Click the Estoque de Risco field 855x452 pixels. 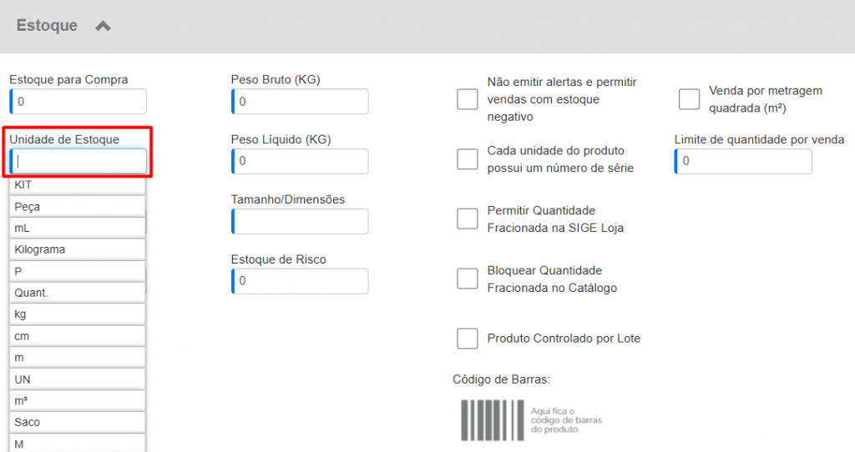point(301,281)
